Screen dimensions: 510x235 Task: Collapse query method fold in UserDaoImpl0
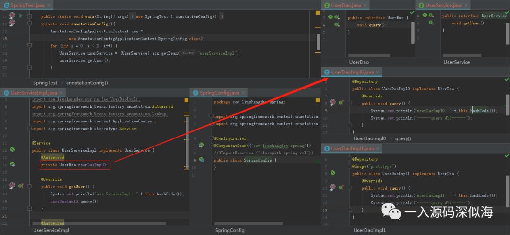click(349, 103)
